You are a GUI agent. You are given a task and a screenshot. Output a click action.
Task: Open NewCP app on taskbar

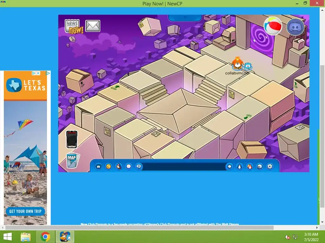click(x=65, y=237)
